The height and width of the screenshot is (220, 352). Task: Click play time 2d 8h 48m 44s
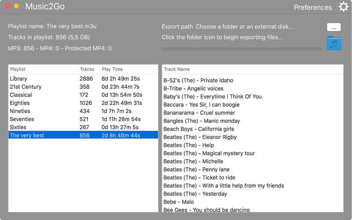(x=121, y=136)
